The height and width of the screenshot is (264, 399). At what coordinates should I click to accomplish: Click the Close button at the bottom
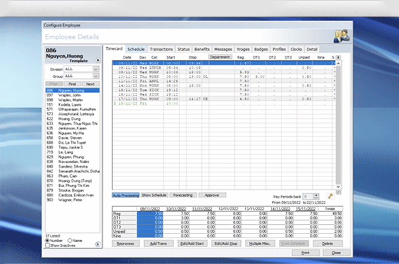tap(336, 253)
